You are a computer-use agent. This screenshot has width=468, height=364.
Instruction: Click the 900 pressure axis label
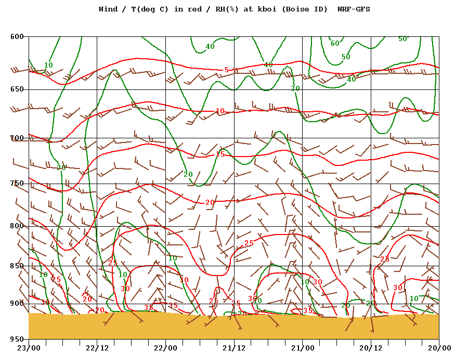pos(17,304)
